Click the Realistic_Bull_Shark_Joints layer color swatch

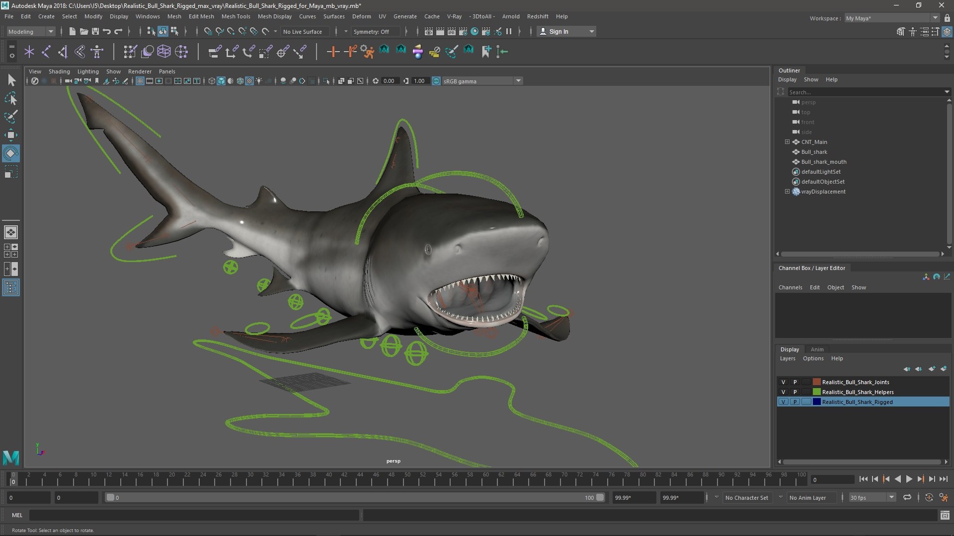(816, 382)
